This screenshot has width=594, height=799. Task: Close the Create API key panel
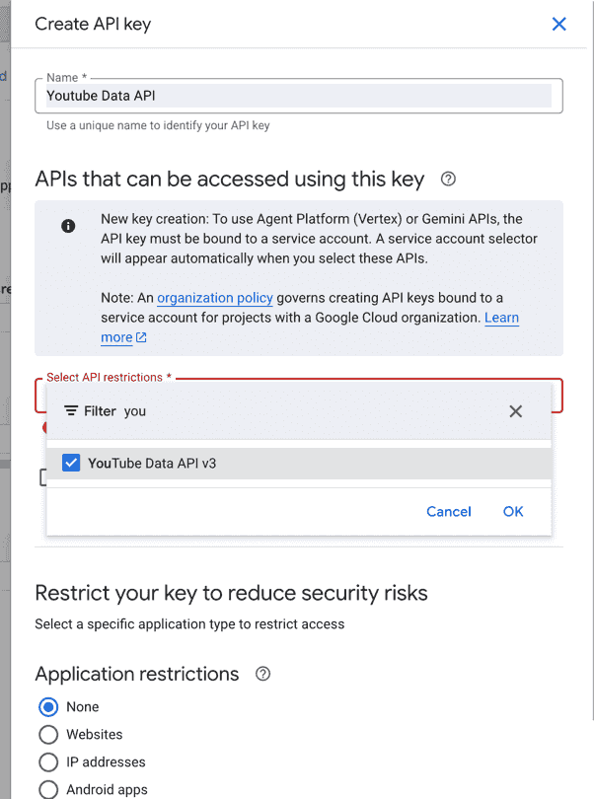click(x=558, y=24)
